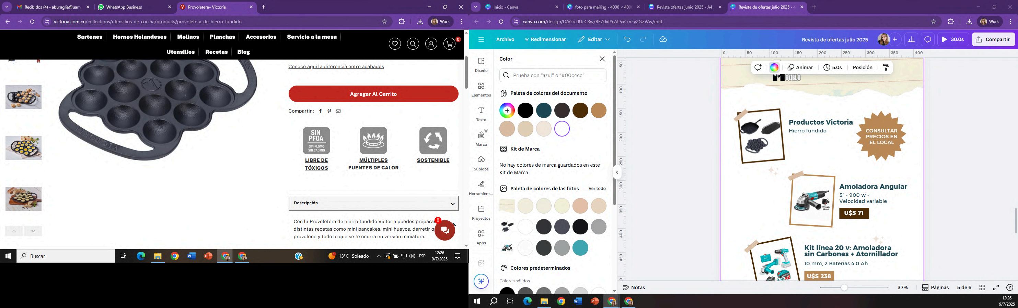Open the Apps panel in Canva
The image size is (1018, 308).
pyautogui.click(x=481, y=237)
